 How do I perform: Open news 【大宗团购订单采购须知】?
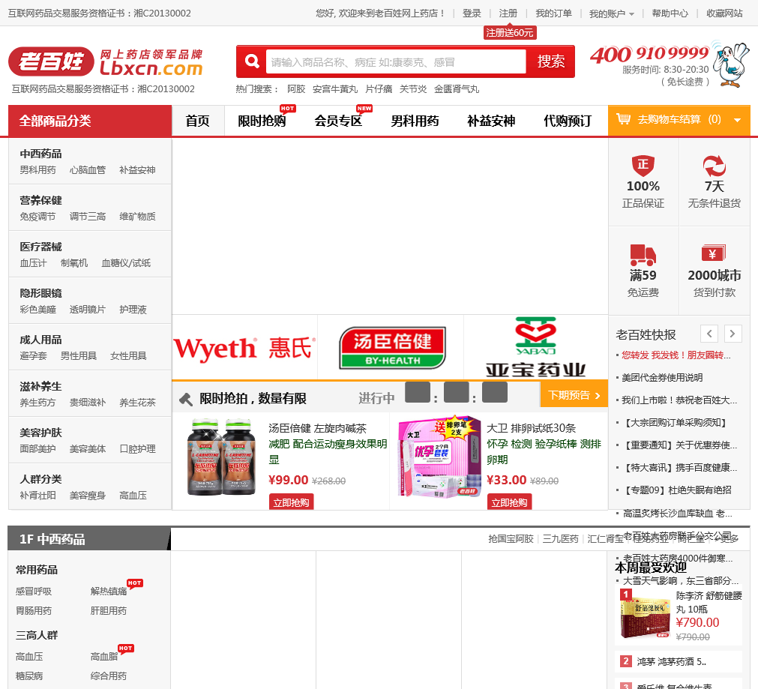click(674, 423)
